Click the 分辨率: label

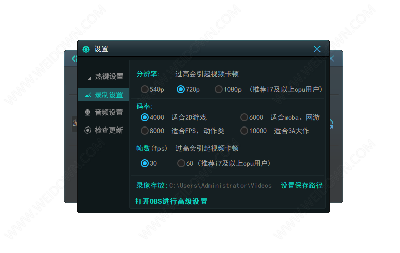(148, 74)
